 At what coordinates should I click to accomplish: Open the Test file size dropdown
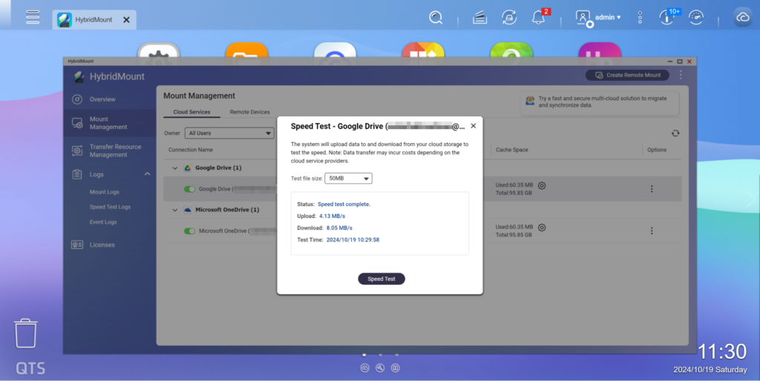[348, 179]
